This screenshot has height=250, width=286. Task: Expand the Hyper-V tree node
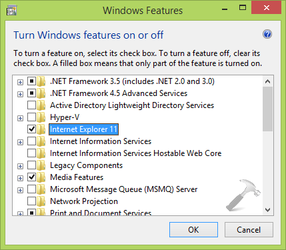point(20,118)
